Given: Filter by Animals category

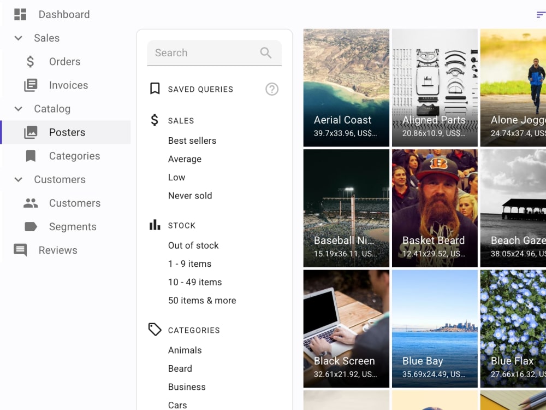Looking at the screenshot, I should 185,350.
